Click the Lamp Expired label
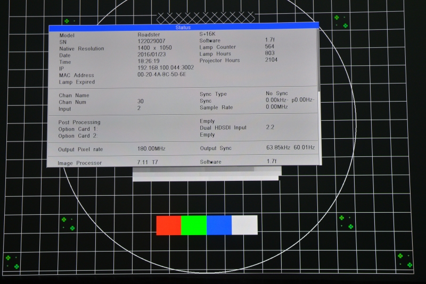426x284 pixels. pos(77,82)
